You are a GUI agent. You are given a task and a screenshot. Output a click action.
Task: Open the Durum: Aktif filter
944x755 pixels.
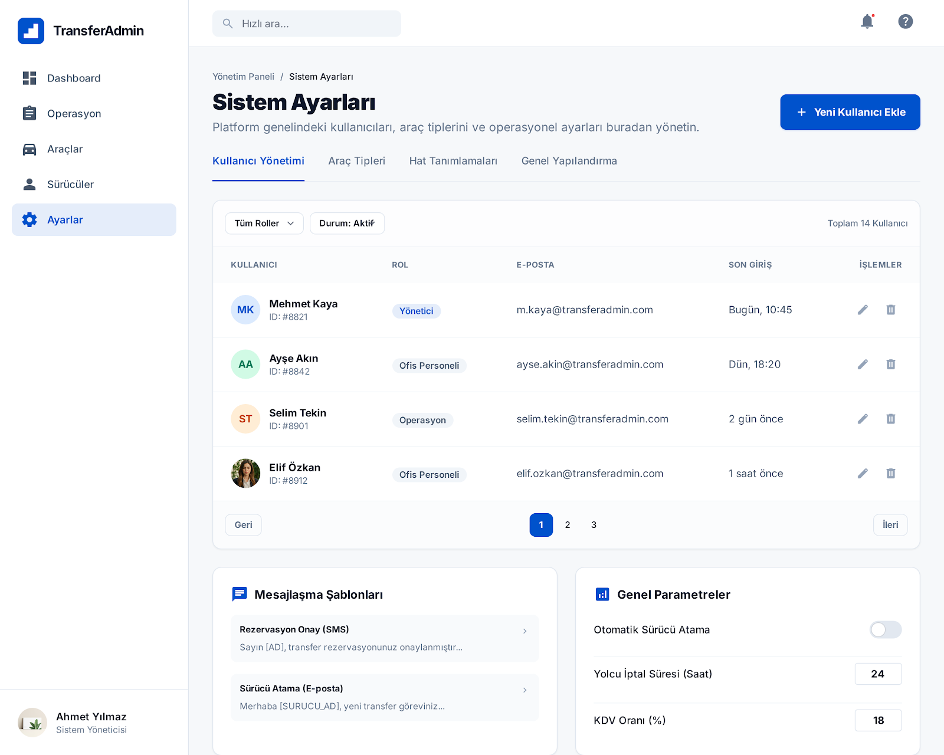(x=347, y=224)
